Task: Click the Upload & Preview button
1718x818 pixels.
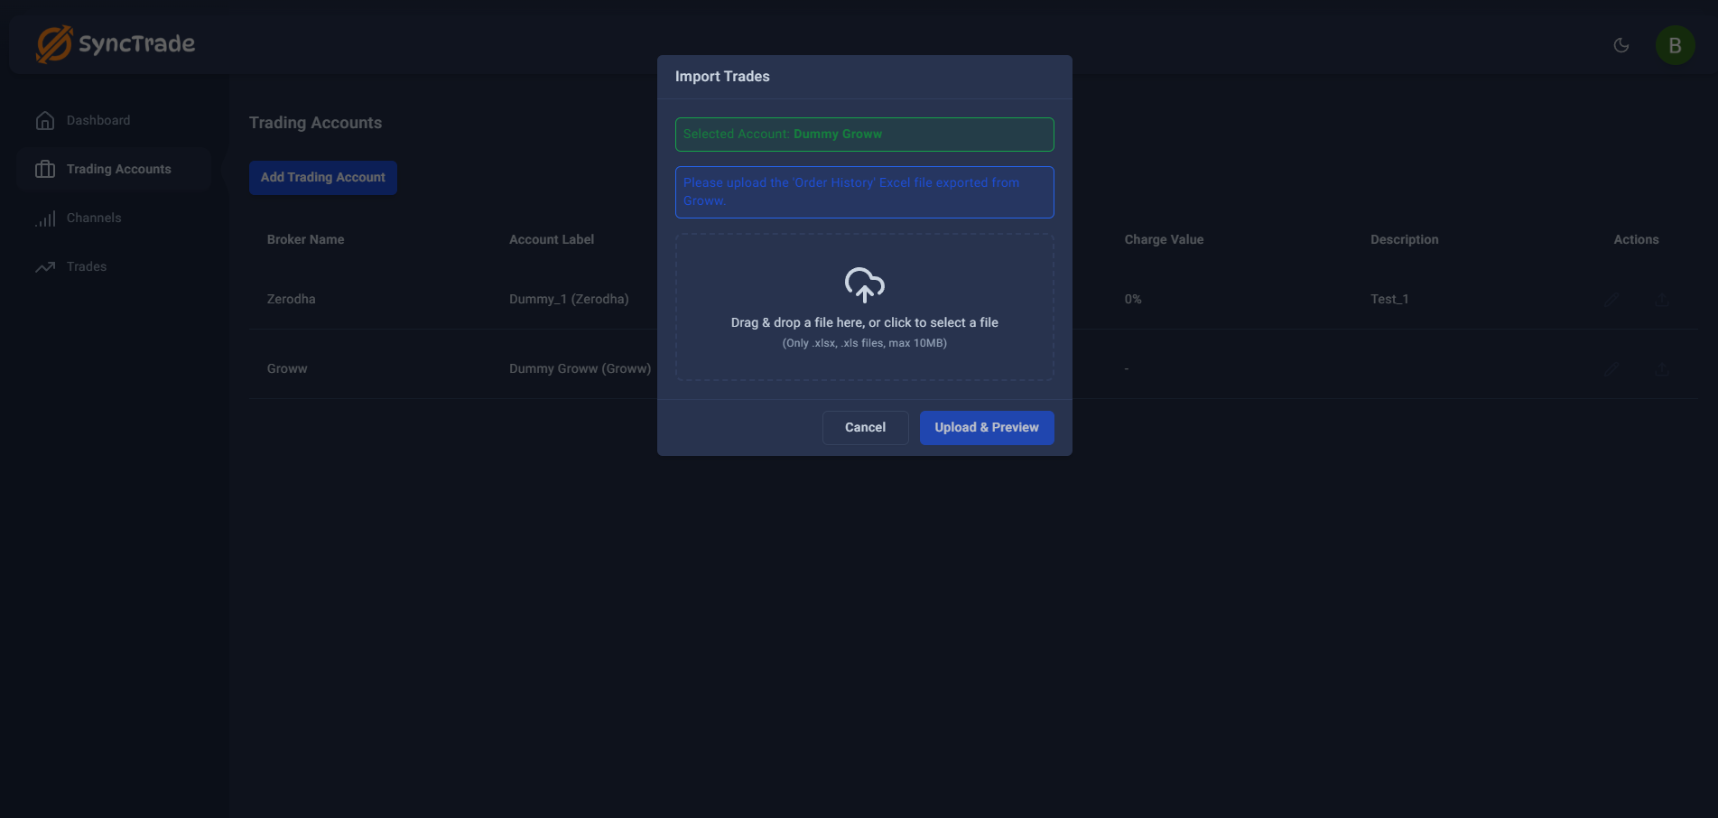Action: tap(986, 428)
